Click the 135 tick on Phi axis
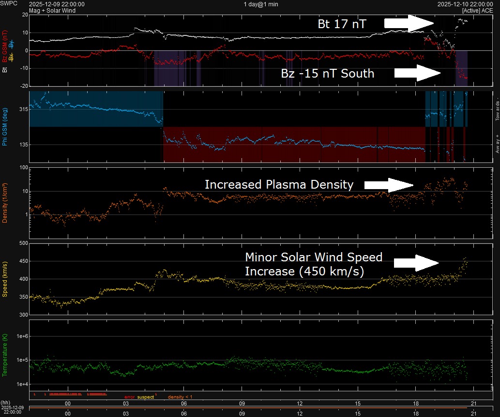 click(x=24, y=145)
